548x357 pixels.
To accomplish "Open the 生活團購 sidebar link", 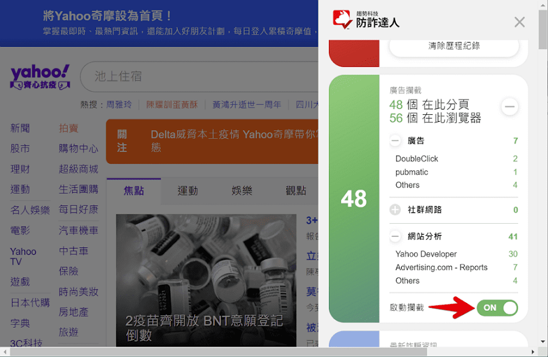I will tap(79, 189).
